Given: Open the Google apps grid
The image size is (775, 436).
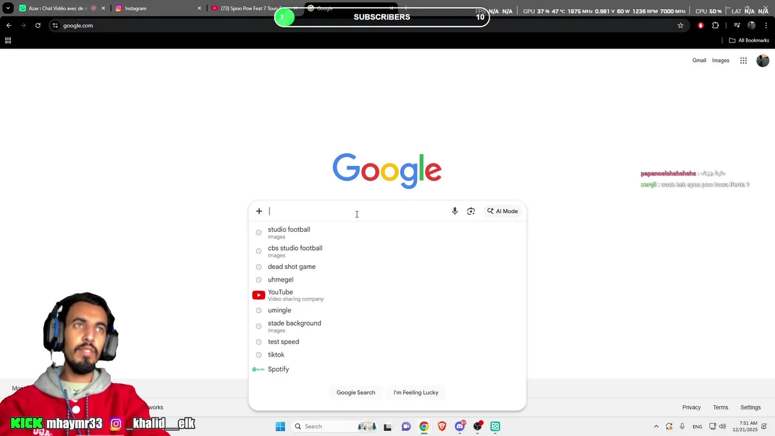Looking at the screenshot, I should tap(744, 61).
